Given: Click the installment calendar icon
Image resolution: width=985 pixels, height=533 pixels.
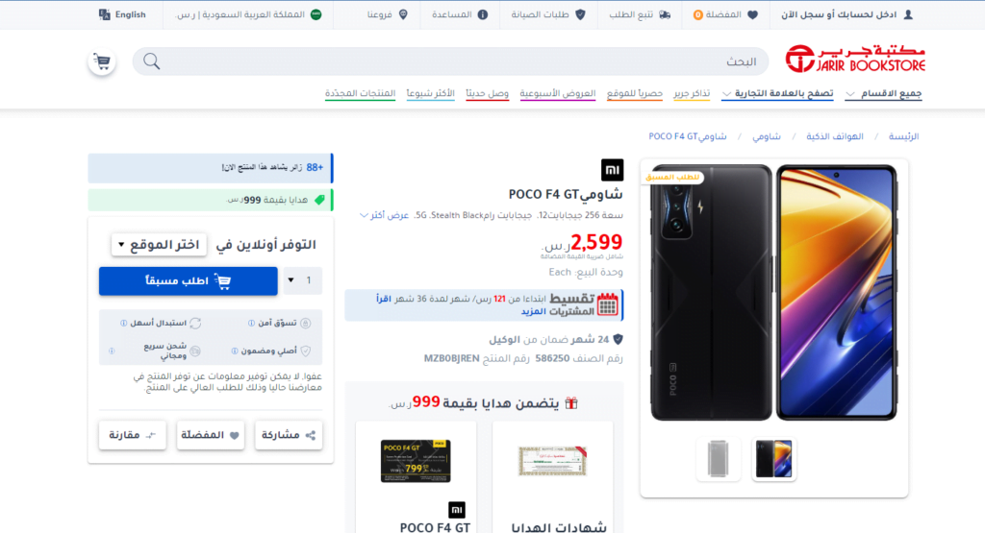Looking at the screenshot, I should [x=608, y=304].
